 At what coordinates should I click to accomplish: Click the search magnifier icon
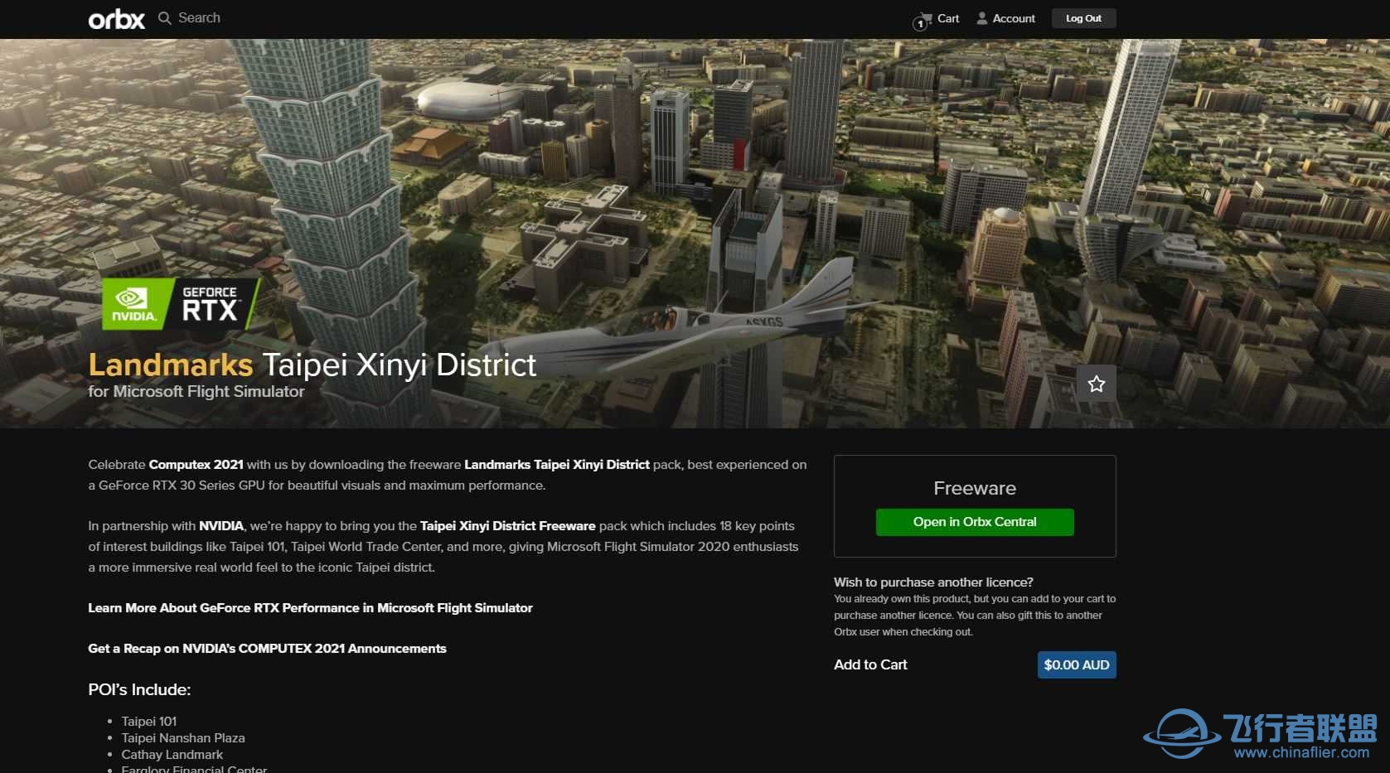(x=165, y=18)
